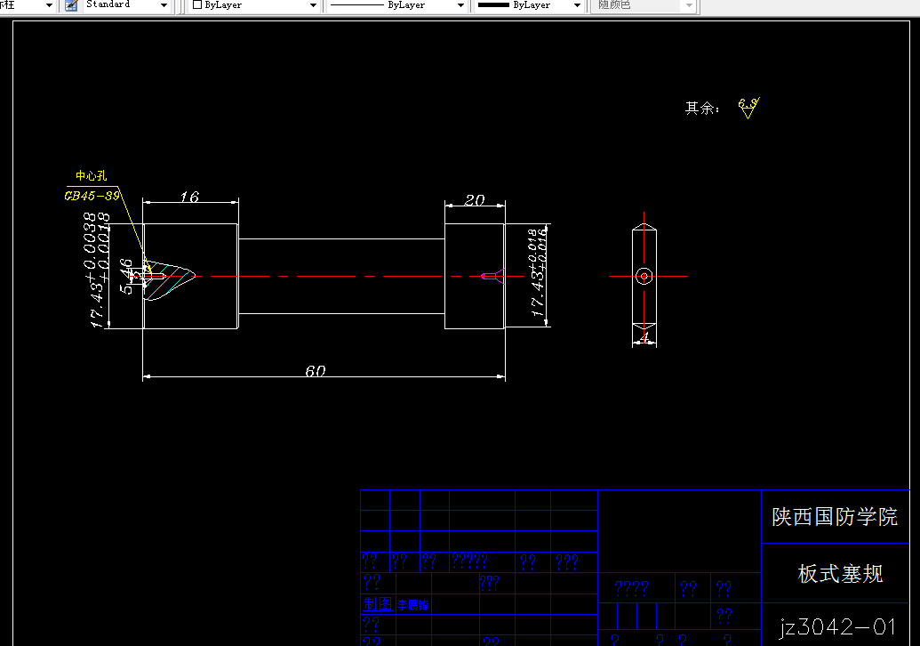Select the cyan hatched section area
The image size is (920, 646).
click(169, 280)
